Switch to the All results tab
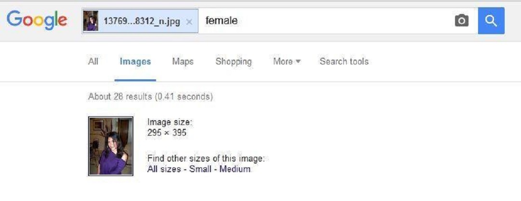The image size is (521, 201). tap(93, 62)
